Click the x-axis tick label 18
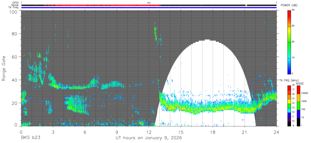This screenshot has height=143, width=311. [x=213, y=132]
